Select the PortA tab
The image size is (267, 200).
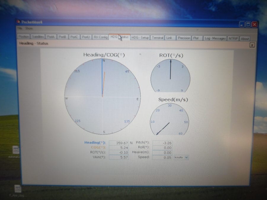click(x=51, y=37)
